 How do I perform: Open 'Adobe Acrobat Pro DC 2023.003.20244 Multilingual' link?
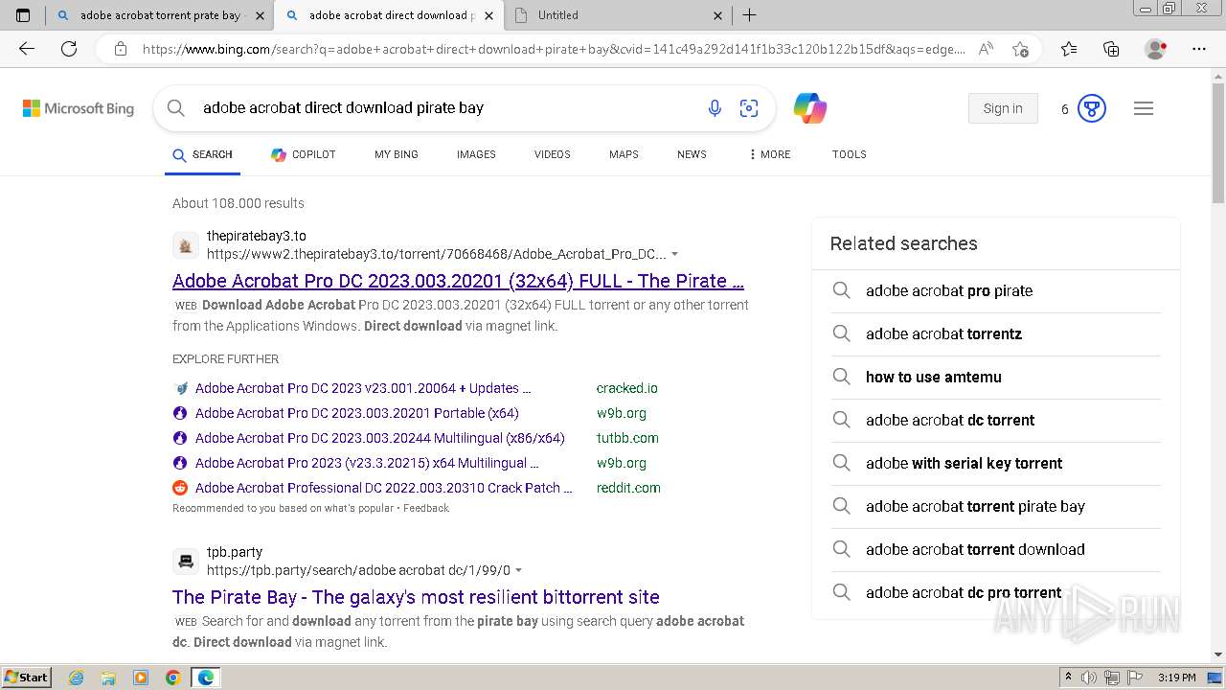[380, 438]
